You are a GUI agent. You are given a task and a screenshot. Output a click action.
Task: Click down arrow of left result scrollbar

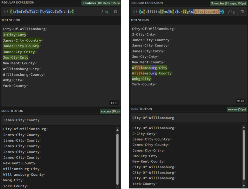pyautogui.click(x=117, y=186)
